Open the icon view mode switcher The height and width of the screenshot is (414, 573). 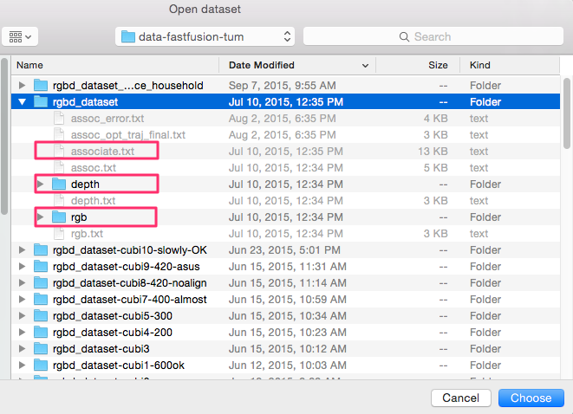click(x=20, y=36)
